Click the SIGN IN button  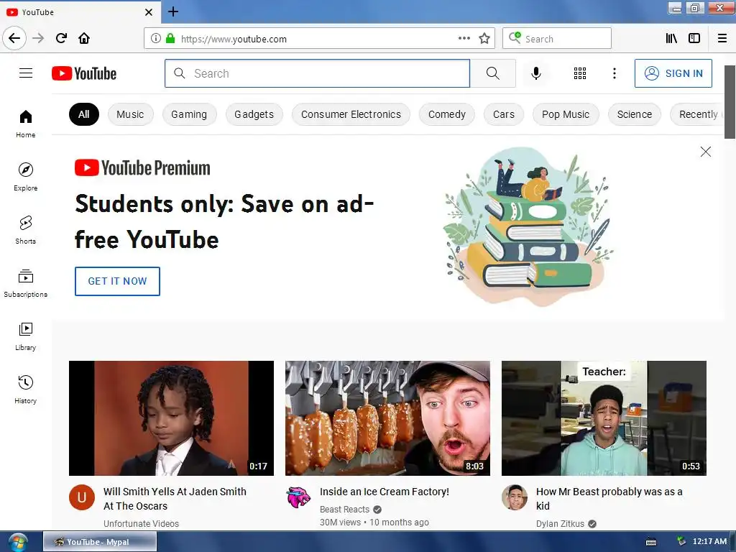673,73
